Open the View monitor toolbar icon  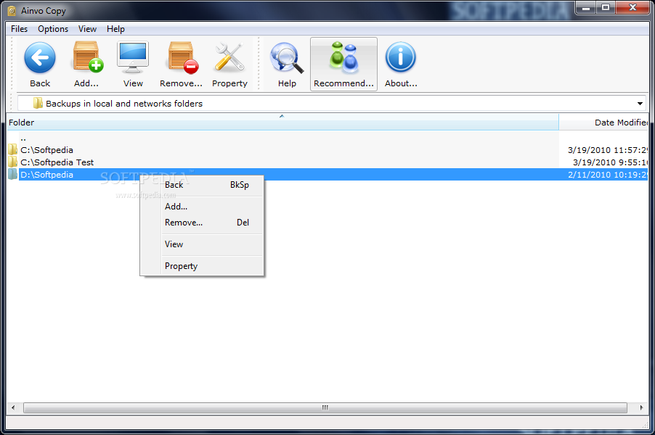(x=133, y=57)
